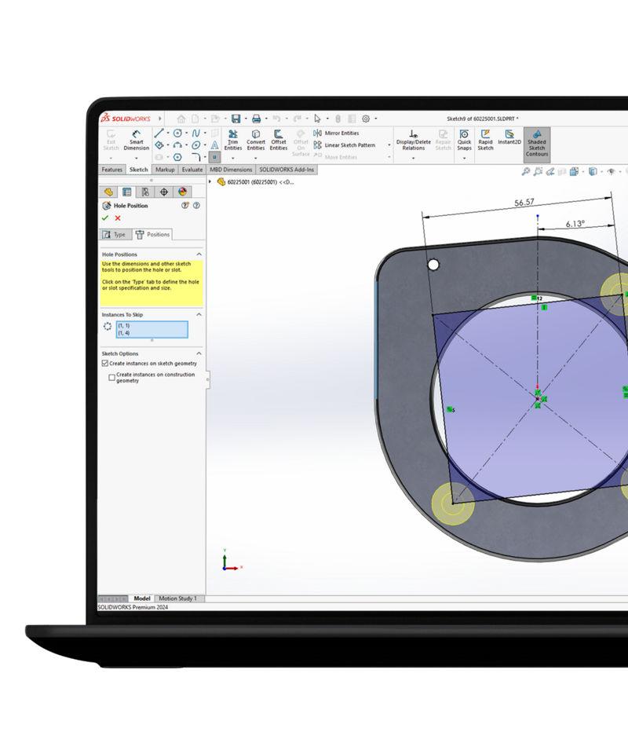628x754 pixels.
Task: Check Create instances on construction geometry
Action: pos(112,378)
